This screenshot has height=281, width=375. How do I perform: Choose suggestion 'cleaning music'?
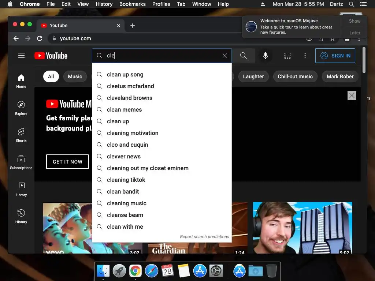[162, 203]
